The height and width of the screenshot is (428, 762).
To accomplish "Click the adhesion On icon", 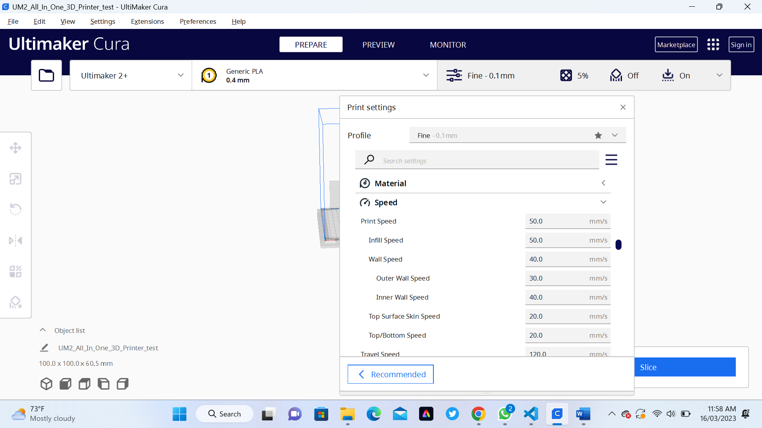I will point(668,75).
